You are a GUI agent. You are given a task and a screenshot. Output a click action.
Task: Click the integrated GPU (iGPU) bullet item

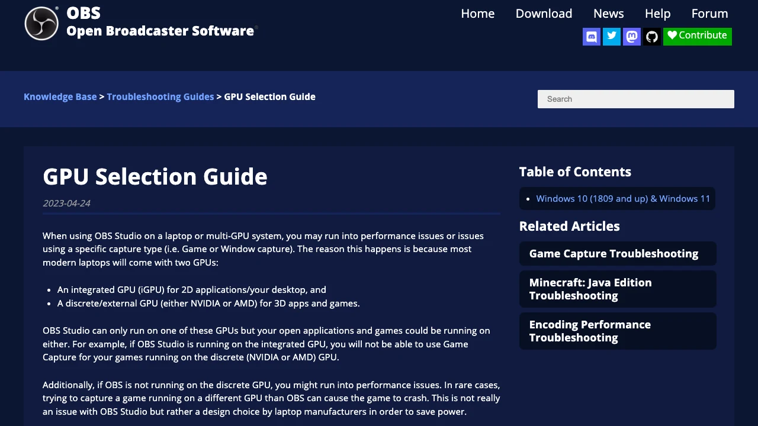click(x=192, y=290)
